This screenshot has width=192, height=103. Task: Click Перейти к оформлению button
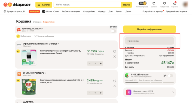click(150, 29)
